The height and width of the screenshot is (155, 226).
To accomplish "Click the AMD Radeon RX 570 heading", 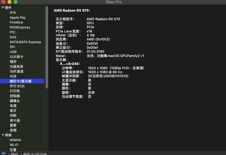I will (72, 10).
